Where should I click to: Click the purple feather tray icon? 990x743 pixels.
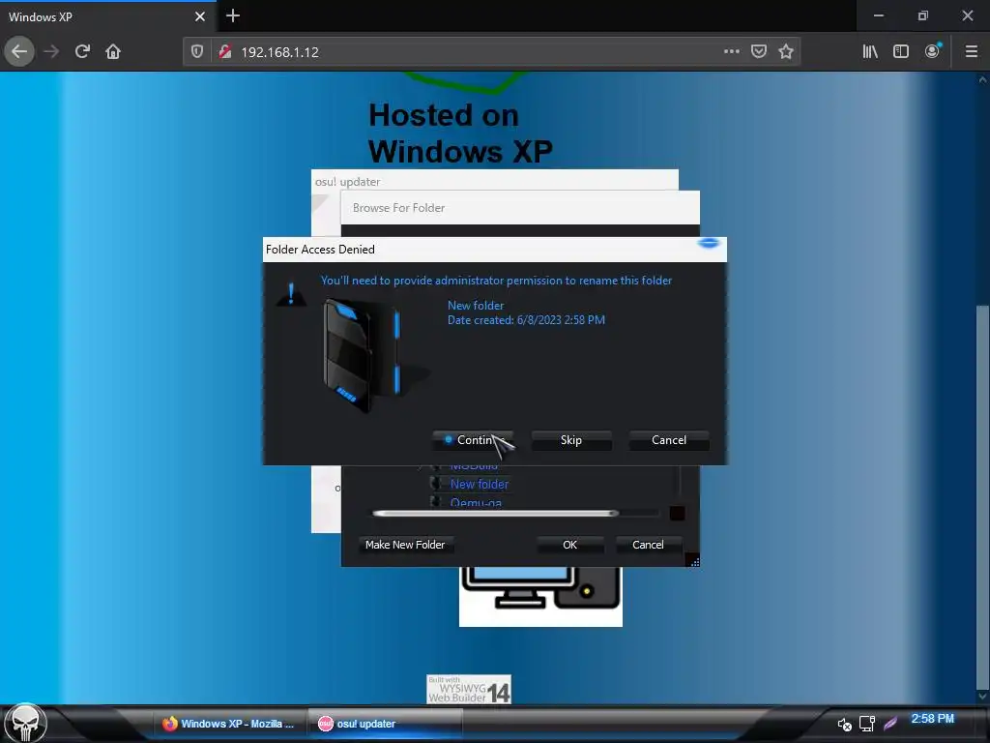(x=890, y=723)
